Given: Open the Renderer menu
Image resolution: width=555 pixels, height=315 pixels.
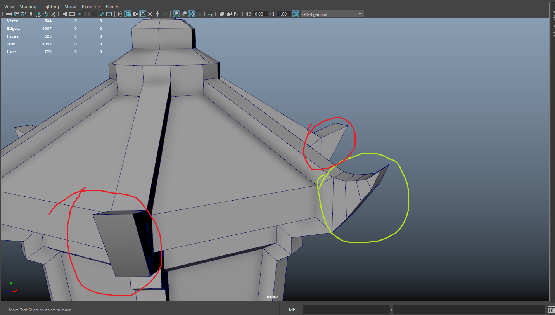Looking at the screenshot, I should (91, 6).
